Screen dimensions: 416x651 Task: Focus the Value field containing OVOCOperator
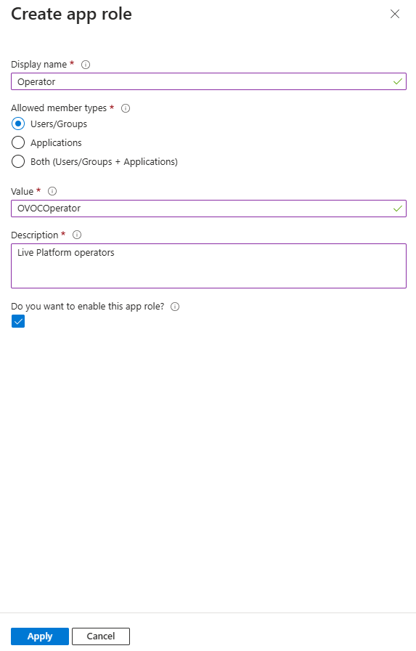coord(208,209)
